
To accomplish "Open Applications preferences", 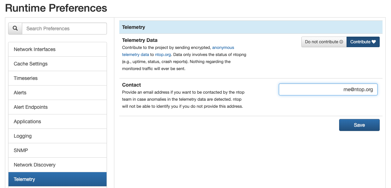I will pyautogui.click(x=58, y=121).
